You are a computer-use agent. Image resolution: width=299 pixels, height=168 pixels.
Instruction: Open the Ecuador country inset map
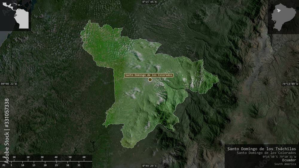click(x=283, y=17)
